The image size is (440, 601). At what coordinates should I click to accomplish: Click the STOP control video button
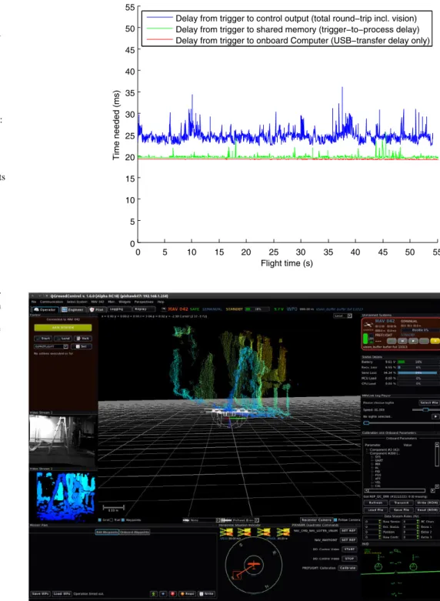click(349, 559)
